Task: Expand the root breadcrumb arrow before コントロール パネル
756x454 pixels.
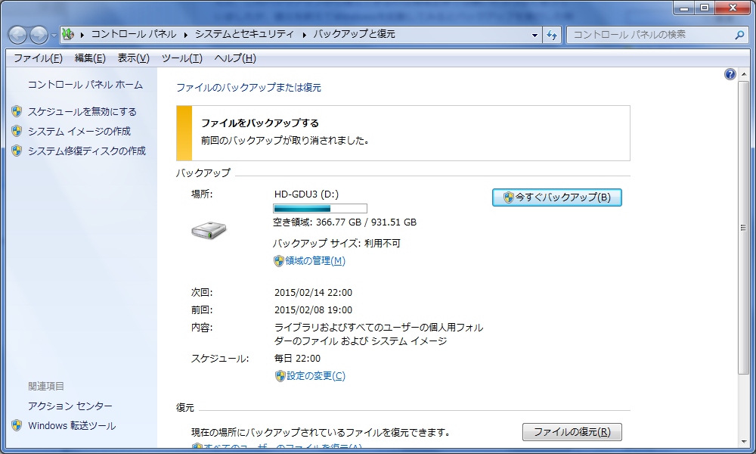Action: coord(82,35)
